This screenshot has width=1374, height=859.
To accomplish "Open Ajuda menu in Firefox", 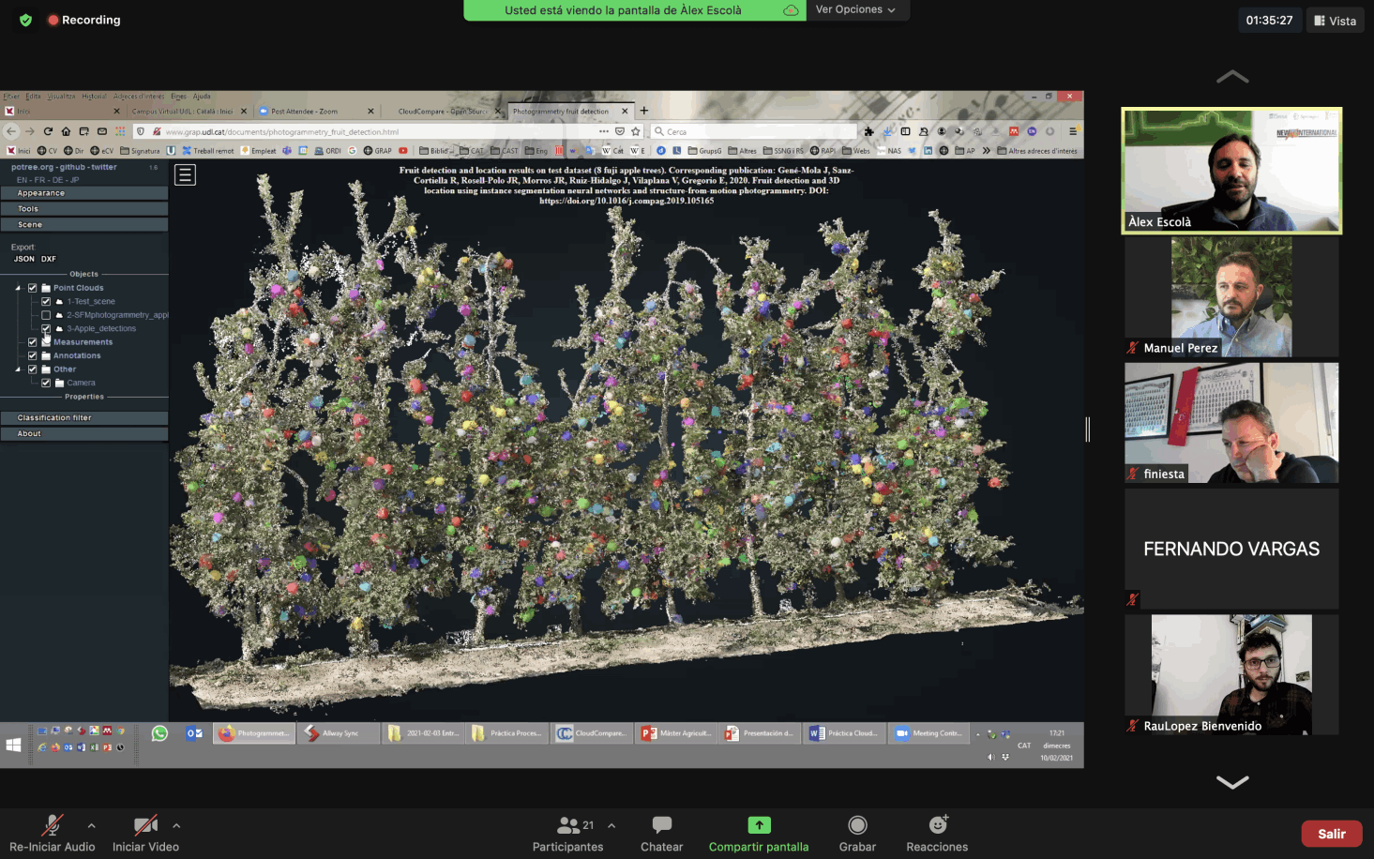I will (202, 96).
